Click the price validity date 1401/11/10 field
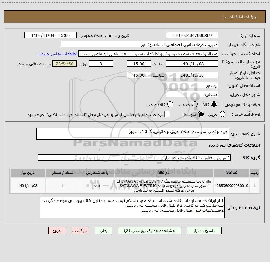 (192, 75)
